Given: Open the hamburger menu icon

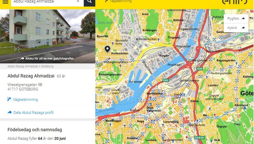Looking at the screenshot, I should (x=5, y=2).
